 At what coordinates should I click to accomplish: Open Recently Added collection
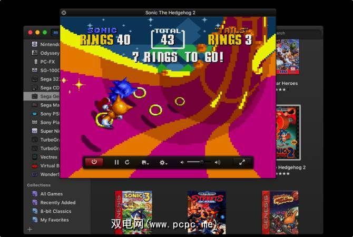click(54, 203)
